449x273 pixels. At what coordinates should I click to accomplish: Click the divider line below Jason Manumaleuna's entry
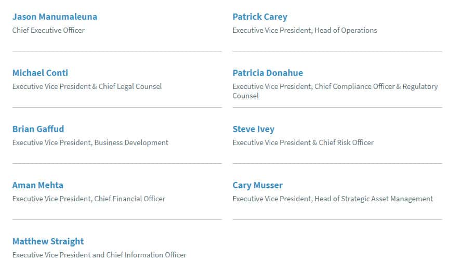[117, 51]
